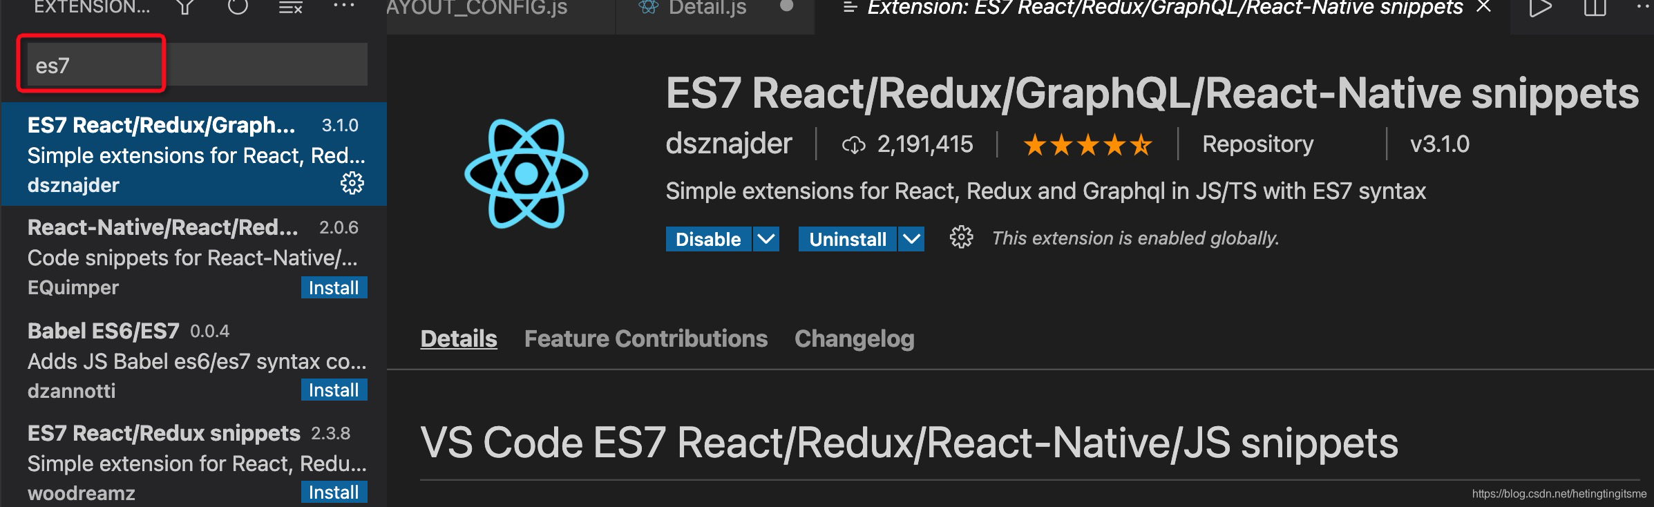
Task: Close the Extension ES7 snippets tab
Action: click(x=1483, y=7)
